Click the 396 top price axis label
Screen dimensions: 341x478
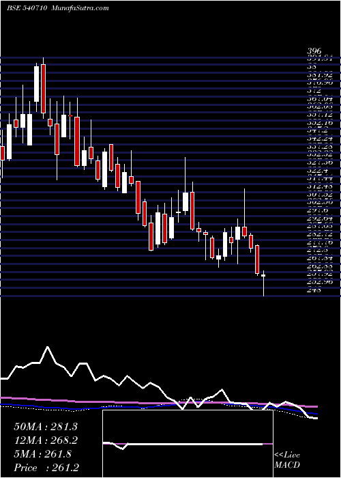point(314,51)
